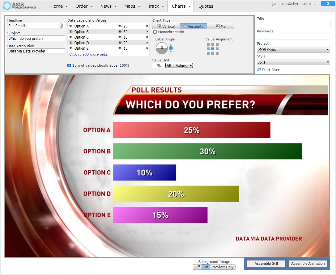Open the Track menu
336x275 pixels.
pos(156,6)
